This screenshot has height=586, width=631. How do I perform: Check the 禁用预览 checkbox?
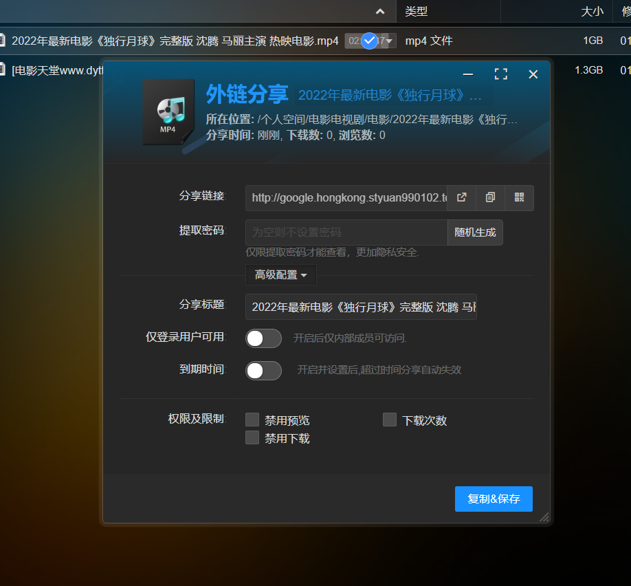tap(252, 420)
